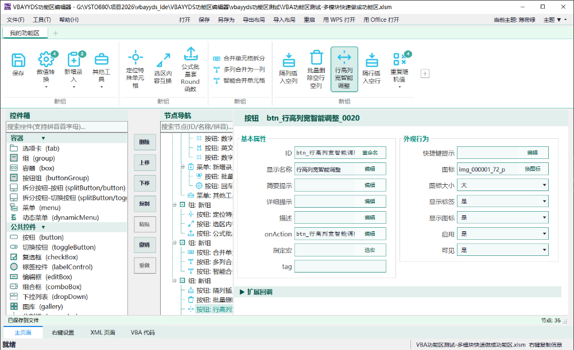Click the 多列合并为一列 item
Screen dimensions: 574x350
(x=239, y=69)
